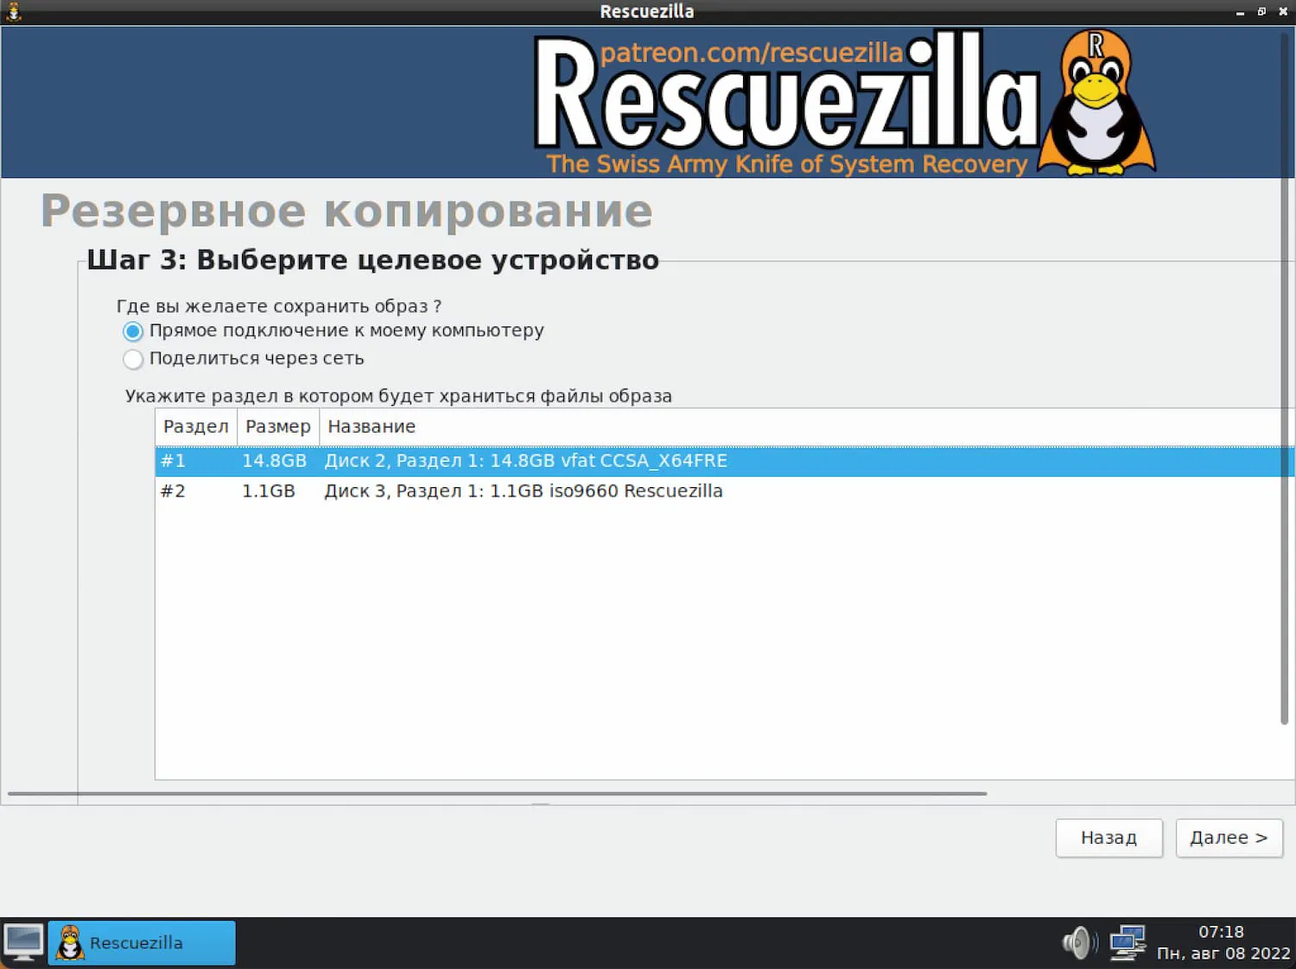Proceed with the "Далее >" button
1296x969 pixels.
coord(1229,838)
